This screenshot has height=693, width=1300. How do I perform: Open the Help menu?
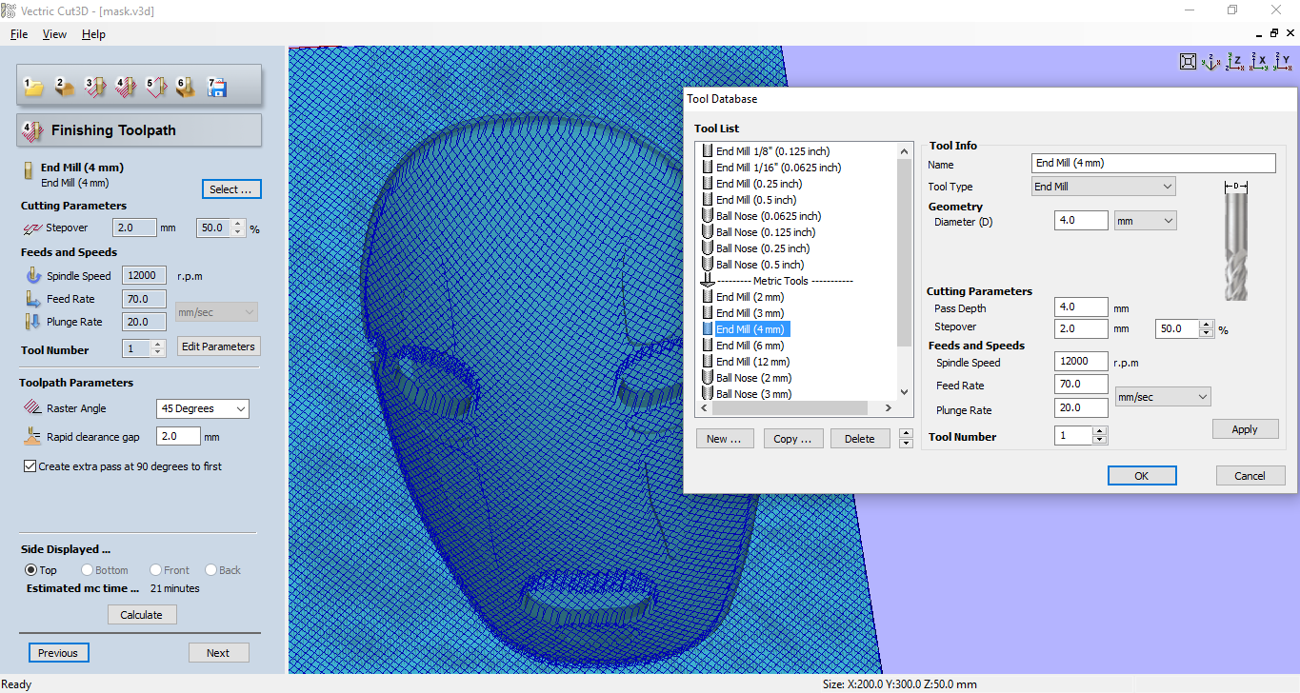[93, 33]
